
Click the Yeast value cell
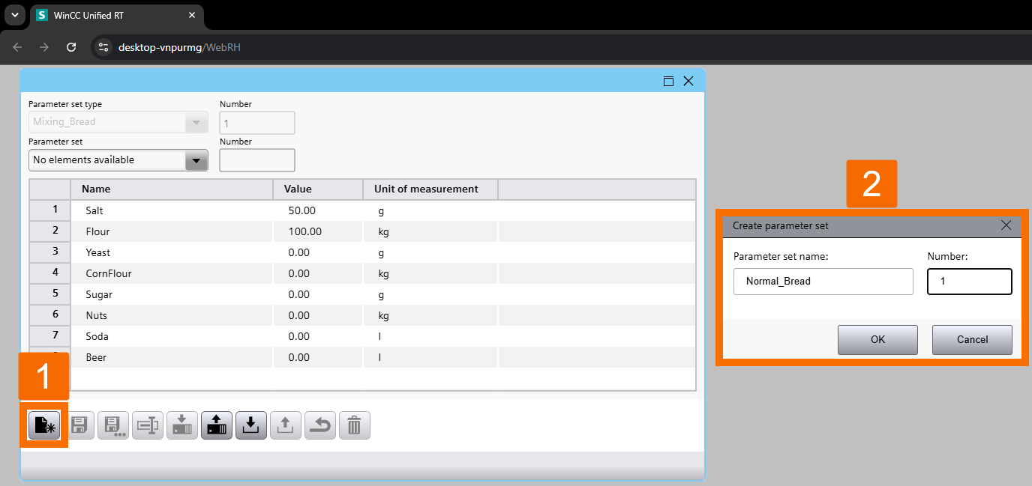click(318, 253)
